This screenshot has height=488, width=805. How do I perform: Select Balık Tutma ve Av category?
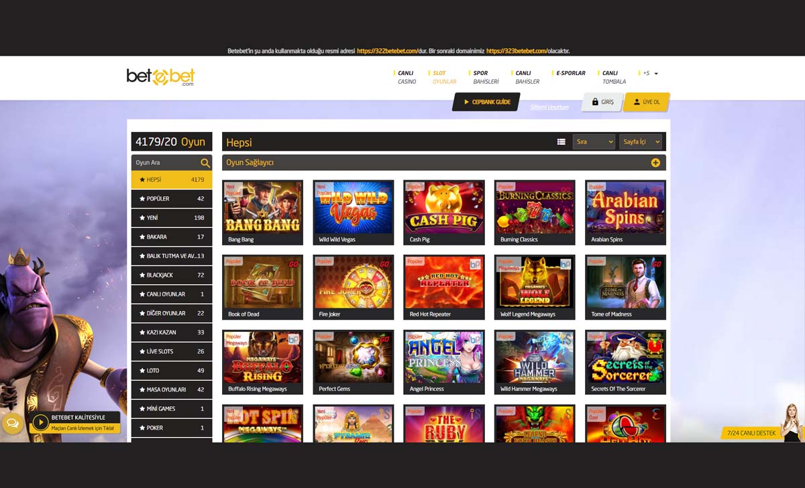[x=171, y=256]
